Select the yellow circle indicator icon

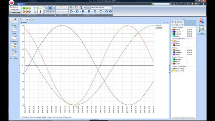[29, 8]
